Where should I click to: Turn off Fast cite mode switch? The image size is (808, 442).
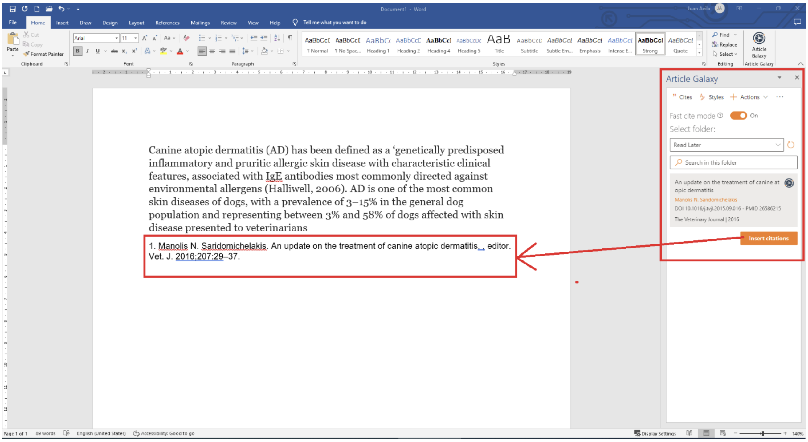click(x=738, y=116)
